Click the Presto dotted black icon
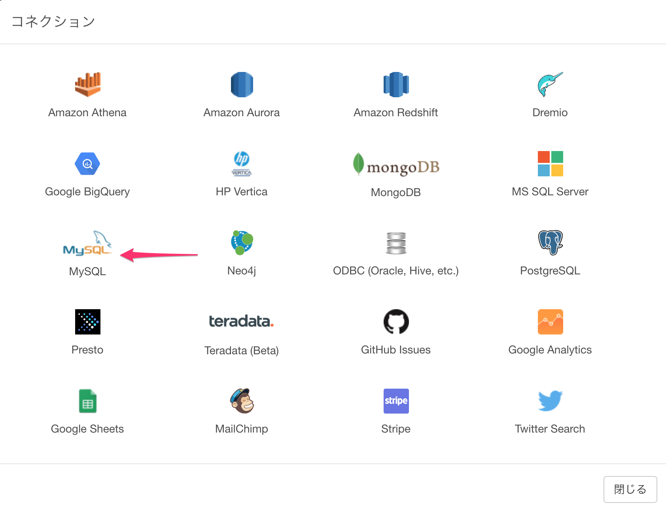Image resolution: width=666 pixels, height=514 pixels. pos(87,321)
